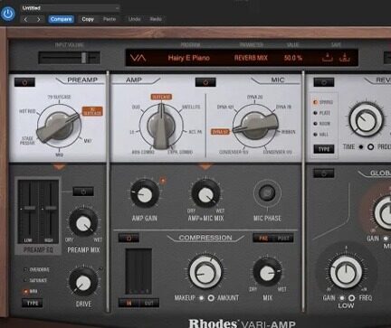This screenshot has height=328, width=391.
Task: Click the mic selector knob
Action: click(255, 127)
